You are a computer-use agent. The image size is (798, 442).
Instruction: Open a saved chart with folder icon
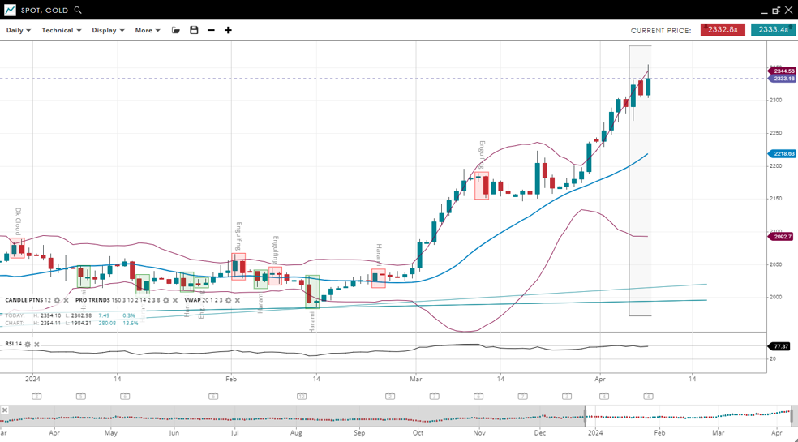coord(176,30)
